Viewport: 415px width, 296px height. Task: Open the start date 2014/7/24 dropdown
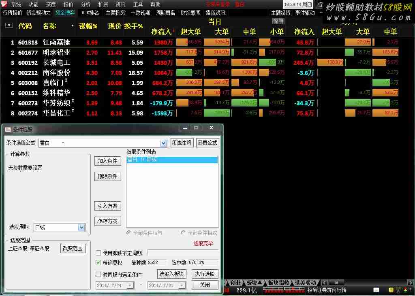point(130,285)
